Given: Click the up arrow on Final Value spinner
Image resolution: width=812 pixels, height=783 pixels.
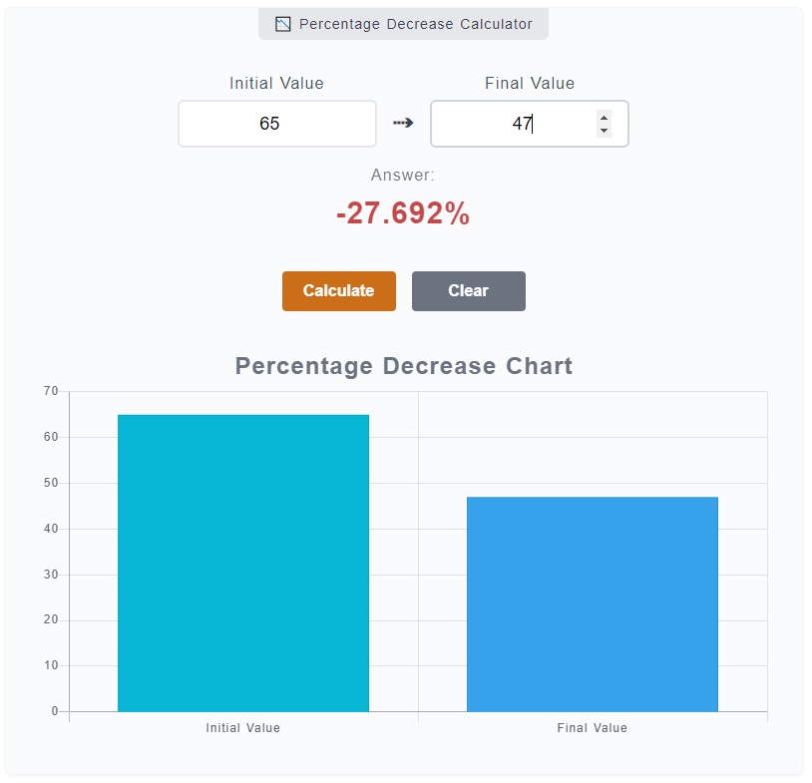Looking at the screenshot, I should (604, 117).
